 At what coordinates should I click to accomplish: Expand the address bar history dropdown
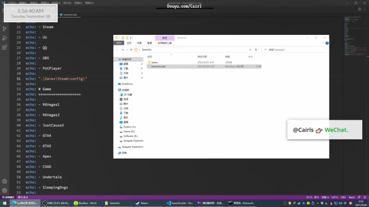click(250, 50)
